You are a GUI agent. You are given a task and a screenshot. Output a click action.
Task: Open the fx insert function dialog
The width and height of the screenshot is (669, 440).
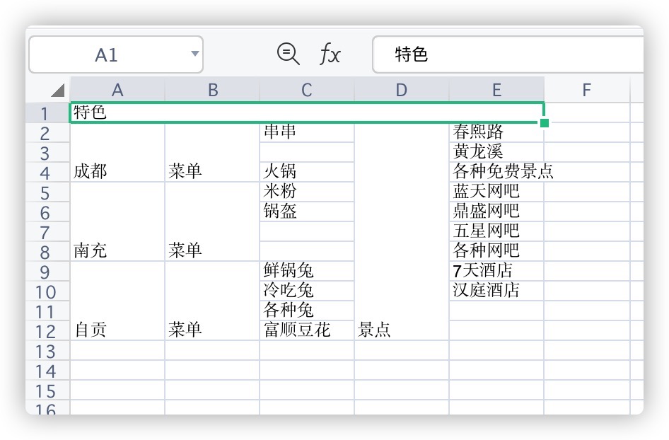(x=330, y=54)
